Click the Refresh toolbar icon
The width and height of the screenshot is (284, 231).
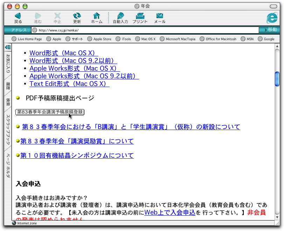click(x=77, y=16)
